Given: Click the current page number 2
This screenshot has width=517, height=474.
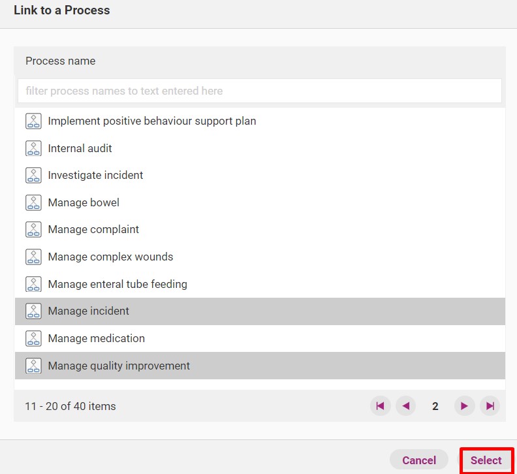Looking at the screenshot, I should tap(435, 406).
